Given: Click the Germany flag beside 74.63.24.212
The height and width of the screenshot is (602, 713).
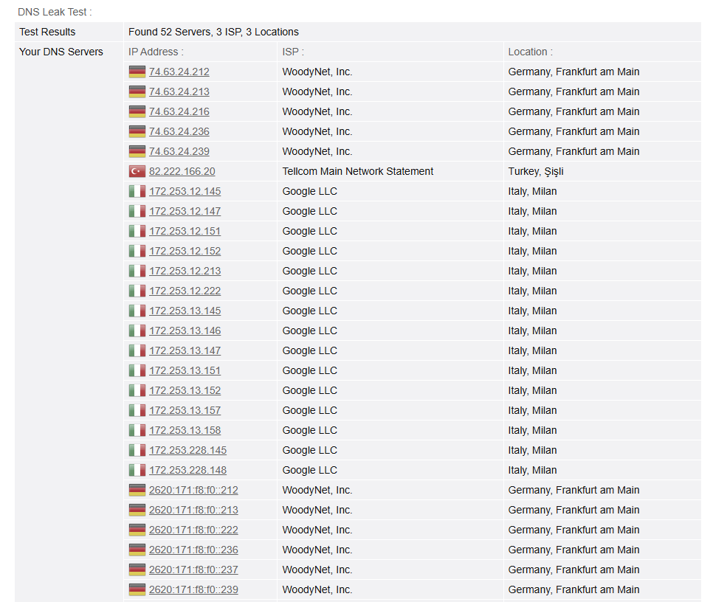Looking at the screenshot, I should [137, 72].
